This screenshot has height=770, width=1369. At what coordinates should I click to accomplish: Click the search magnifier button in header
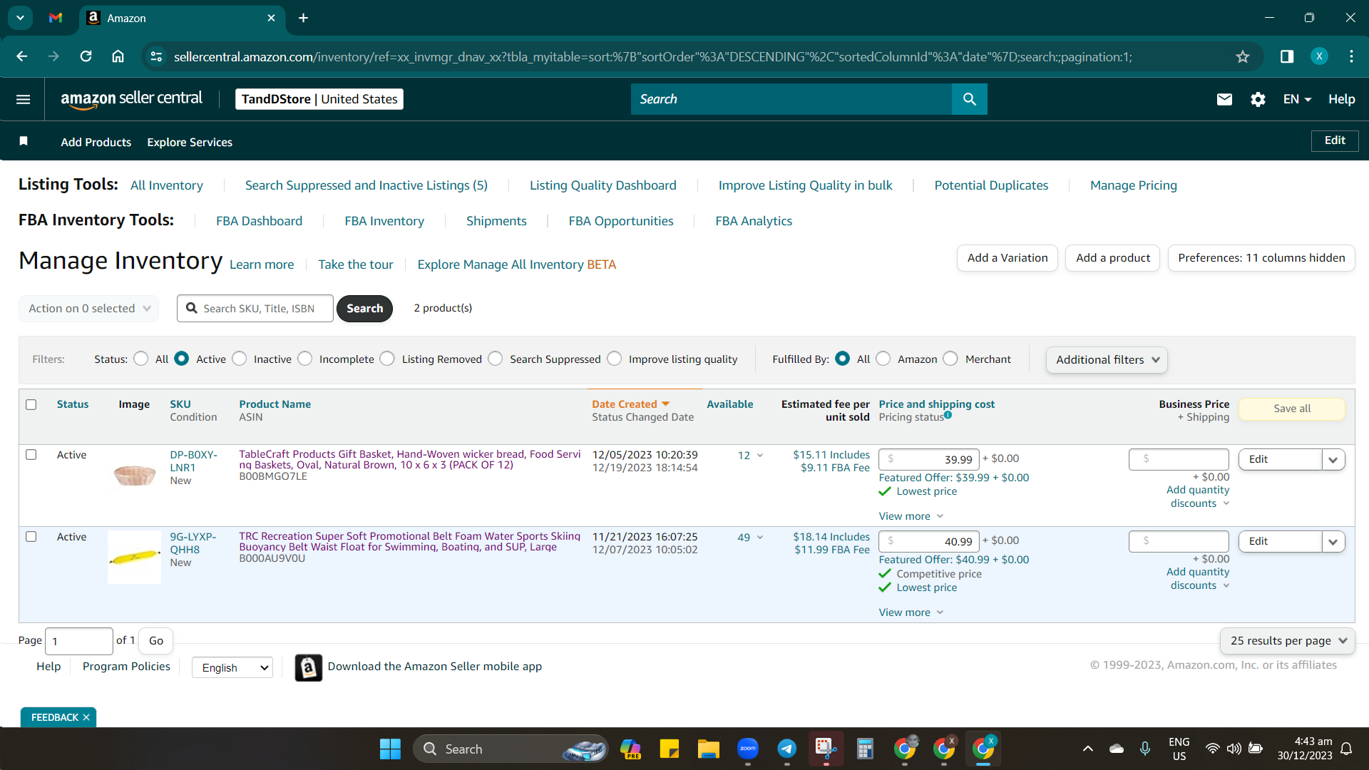[x=969, y=99]
